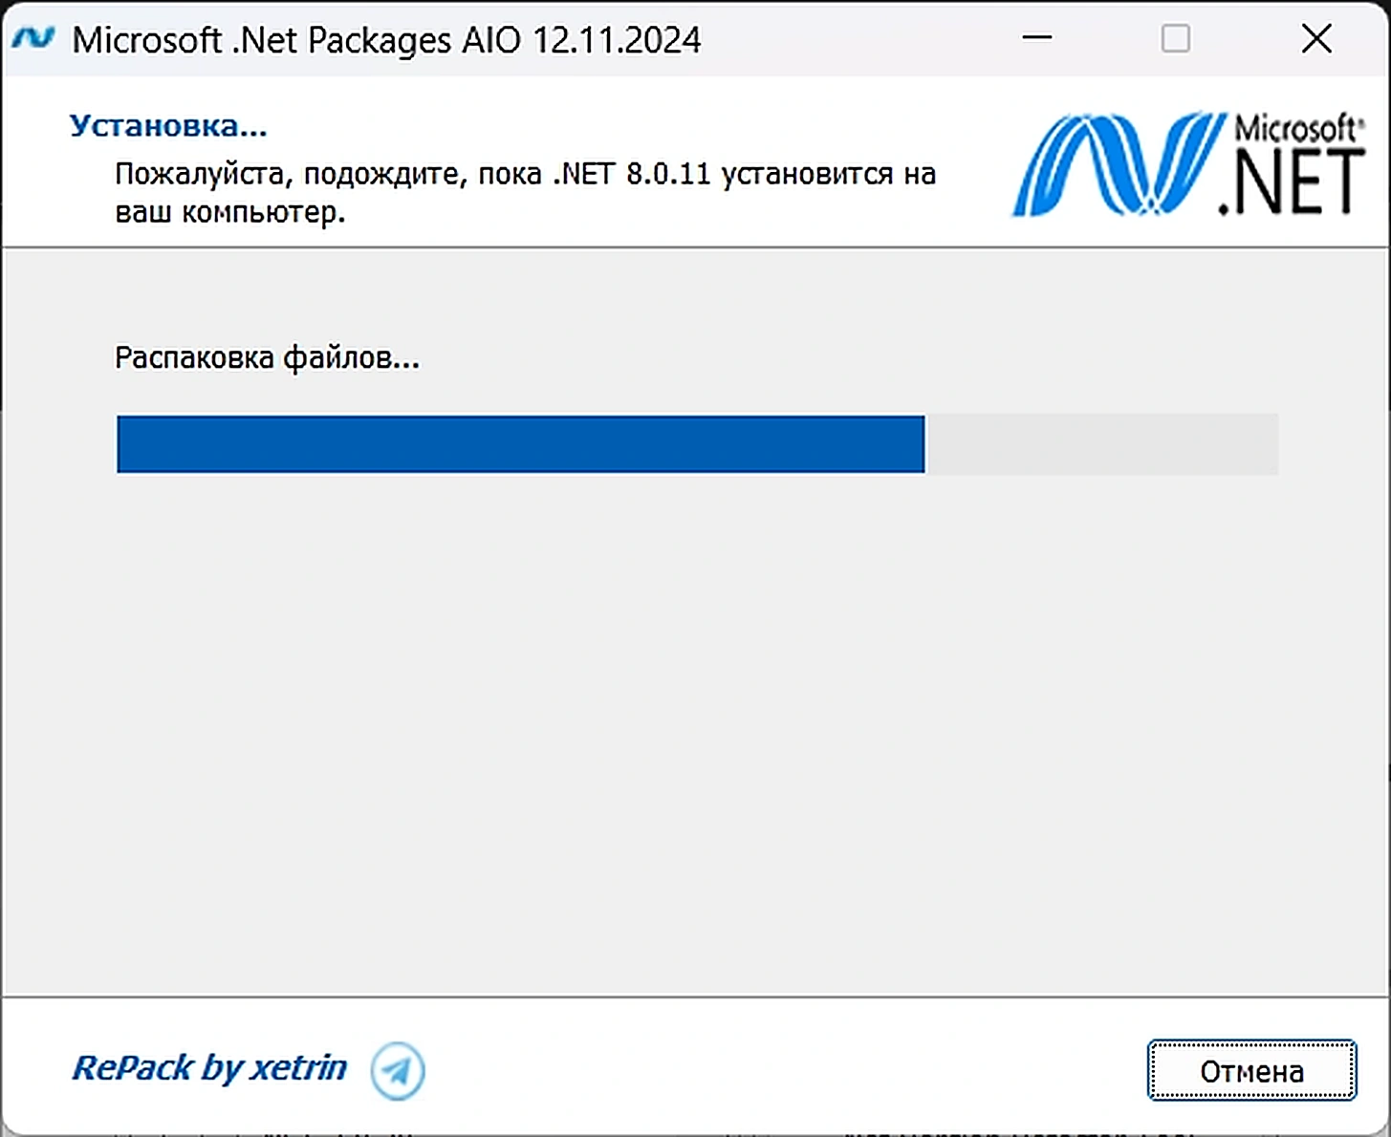Image resolution: width=1391 pixels, height=1137 pixels.
Task: Minimize the installer window
Action: tap(1036, 38)
